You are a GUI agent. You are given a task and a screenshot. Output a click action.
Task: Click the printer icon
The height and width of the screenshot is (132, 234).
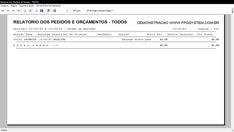(x=37, y=11)
